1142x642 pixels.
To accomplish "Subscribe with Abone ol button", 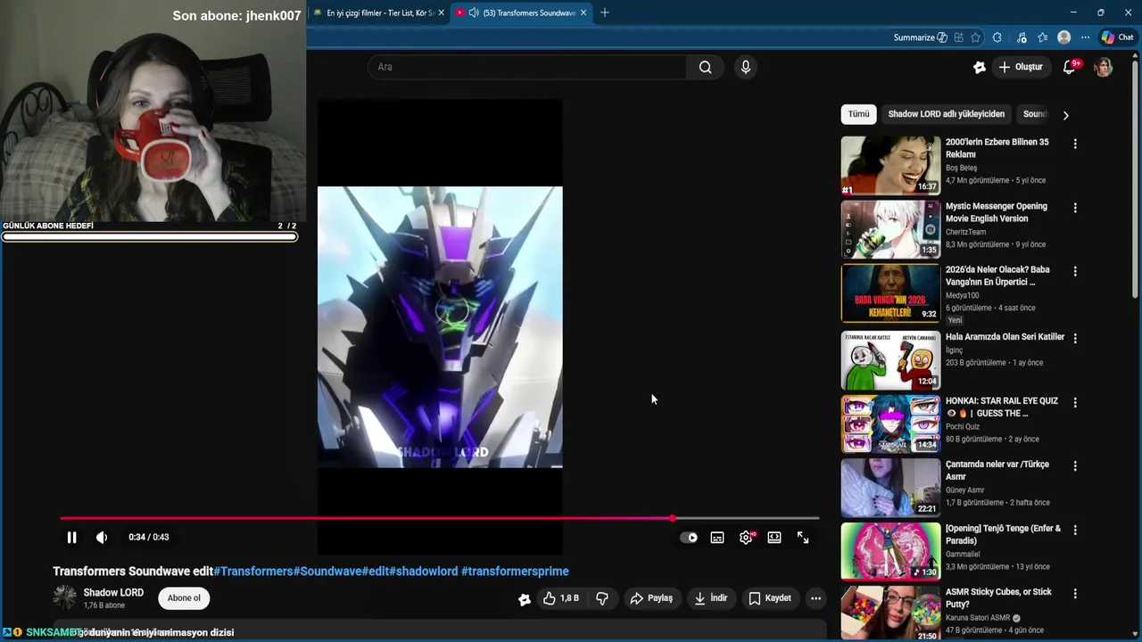I will point(184,598).
